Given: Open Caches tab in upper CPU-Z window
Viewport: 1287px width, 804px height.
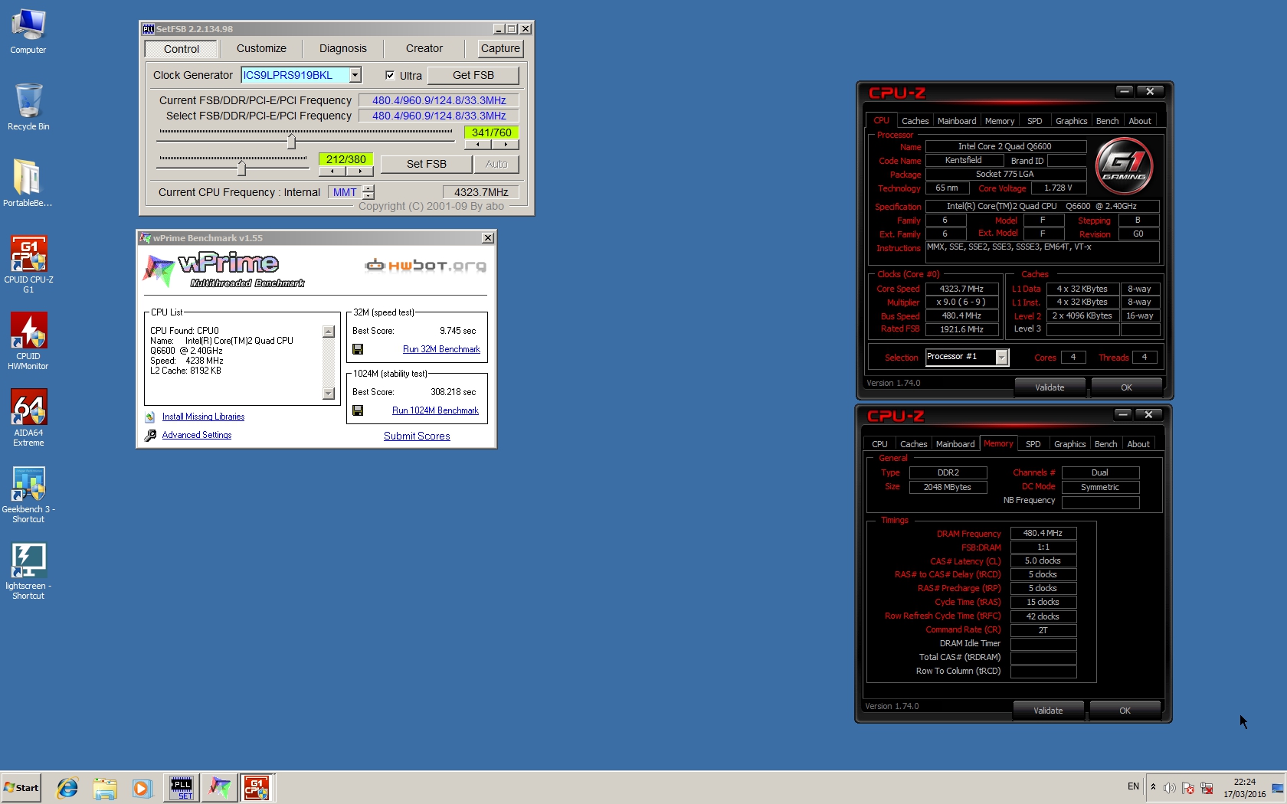Looking at the screenshot, I should [915, 121].
